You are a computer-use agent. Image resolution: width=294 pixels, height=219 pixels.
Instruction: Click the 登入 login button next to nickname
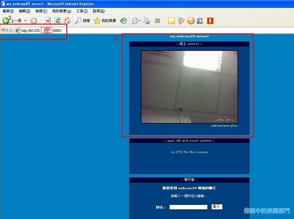(x=217, y=207)
